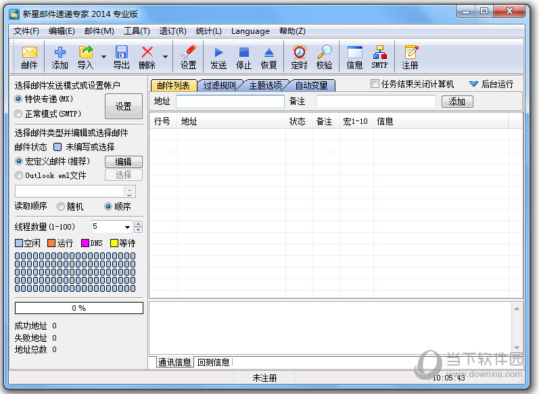Expand the 删除 dropdown arrow
Screen dimensions: 539x394
pyautogui.click(x=165, y=57)
